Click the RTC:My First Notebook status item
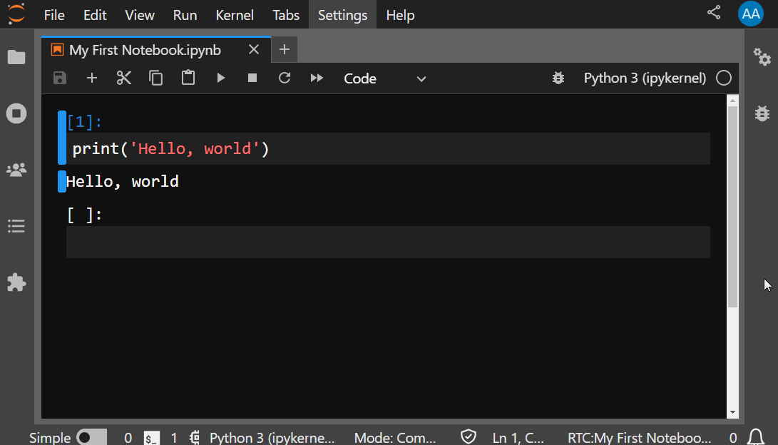778x445 pixels. (x=639, y=438)
